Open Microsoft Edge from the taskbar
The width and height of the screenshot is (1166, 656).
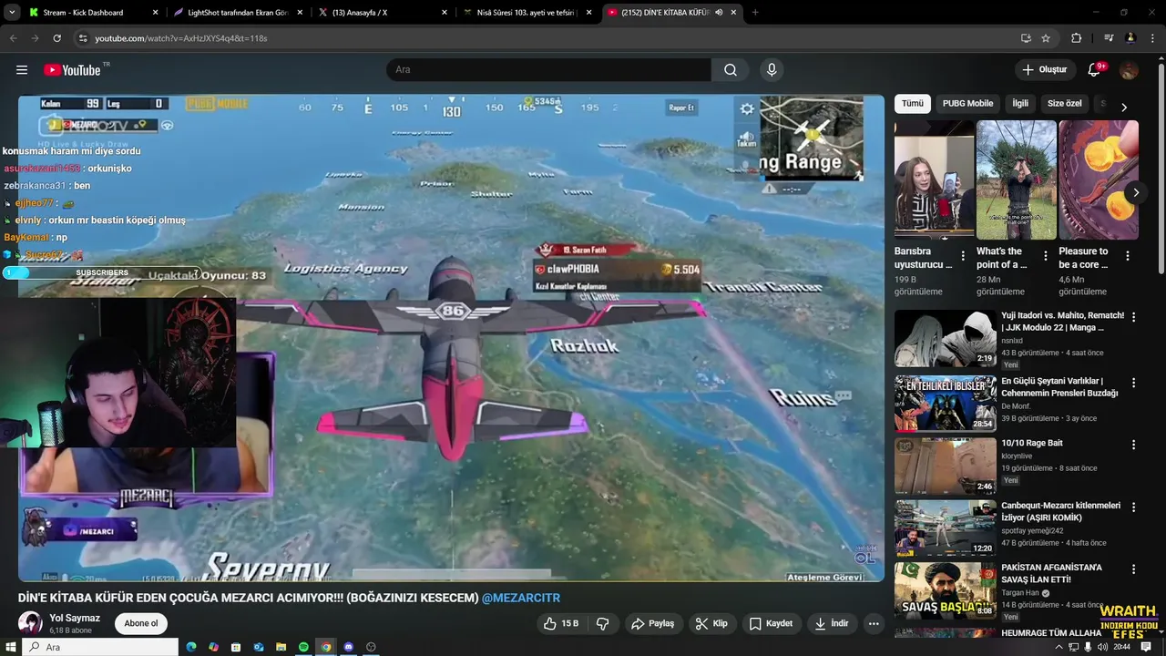pos(191,647)
